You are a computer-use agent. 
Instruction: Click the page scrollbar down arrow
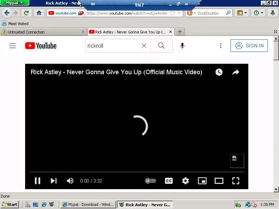(276, 189)
